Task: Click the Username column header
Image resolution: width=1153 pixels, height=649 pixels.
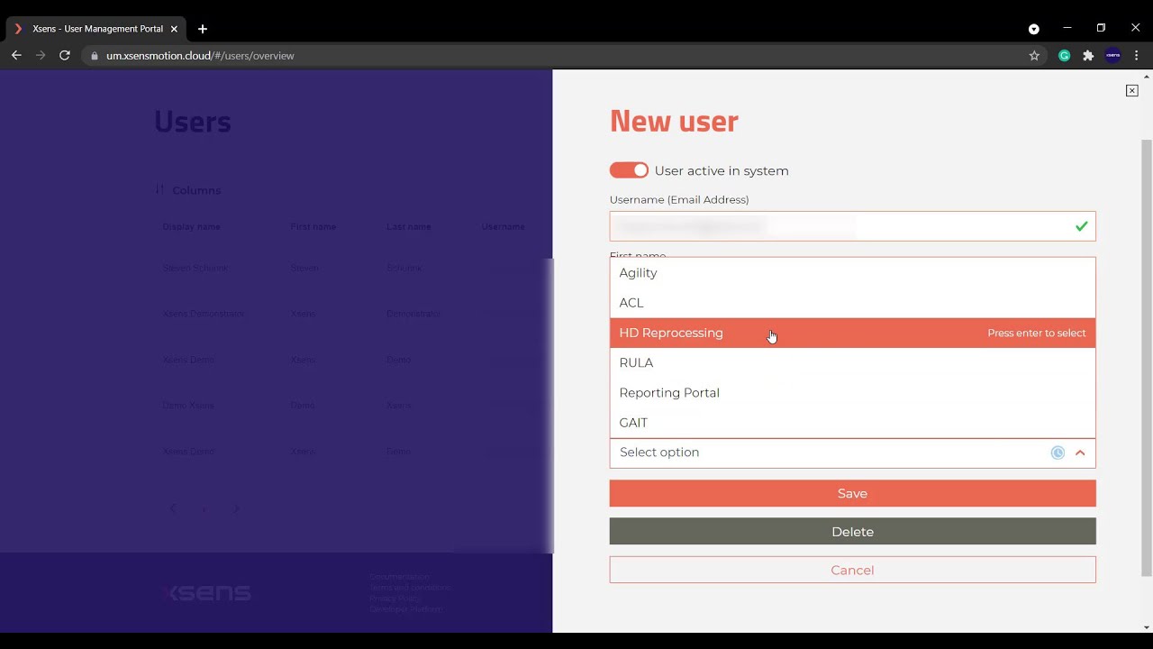Action: (x=503, y=226)
